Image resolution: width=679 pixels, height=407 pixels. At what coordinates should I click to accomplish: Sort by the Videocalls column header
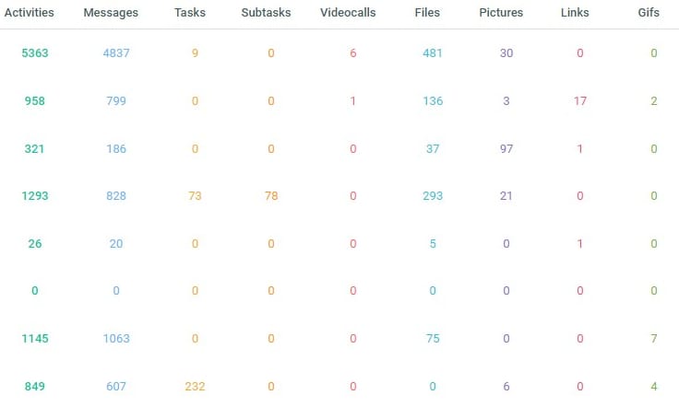click(x=349, y=13)
